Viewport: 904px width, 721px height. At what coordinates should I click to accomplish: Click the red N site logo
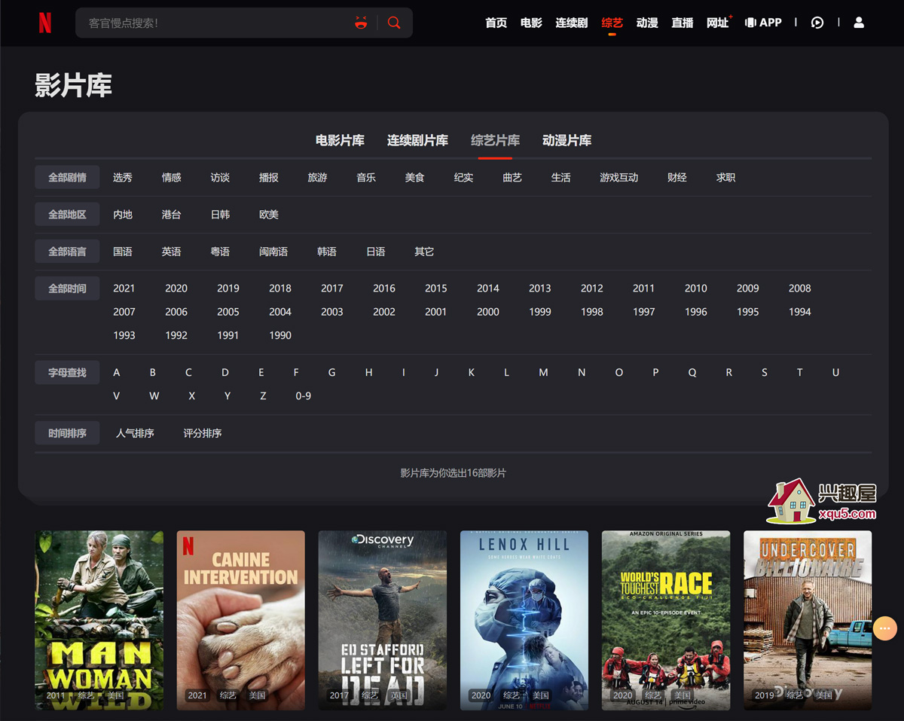[45, 23]
